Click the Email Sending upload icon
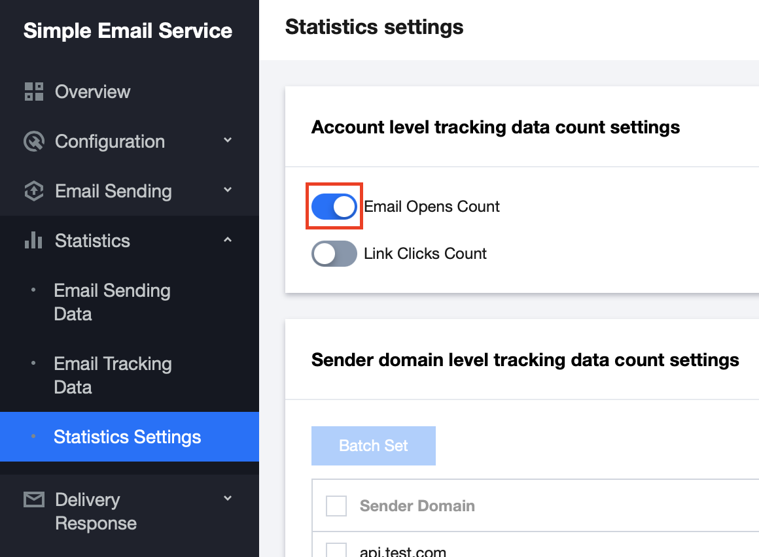 coord(33,191)
